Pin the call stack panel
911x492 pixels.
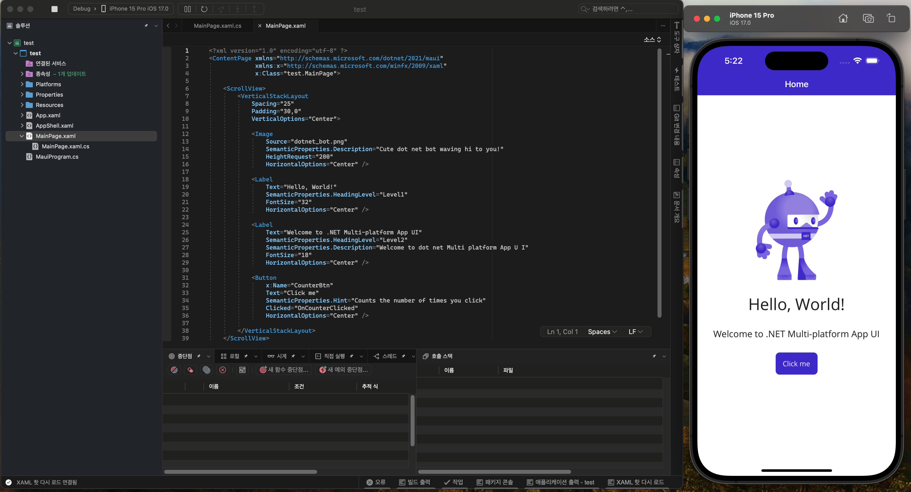(x=654, y=356)
